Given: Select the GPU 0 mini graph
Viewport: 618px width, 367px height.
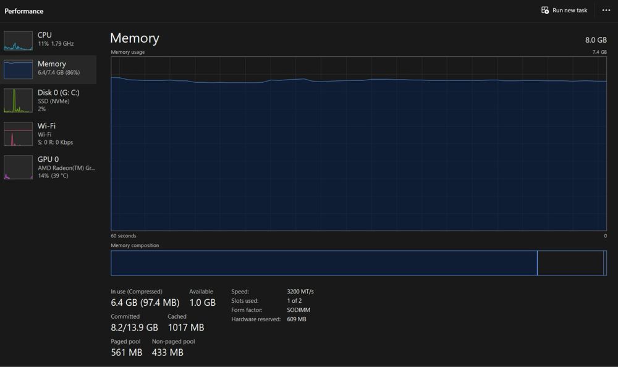Looking at the screenshot, I should (18, 167).
